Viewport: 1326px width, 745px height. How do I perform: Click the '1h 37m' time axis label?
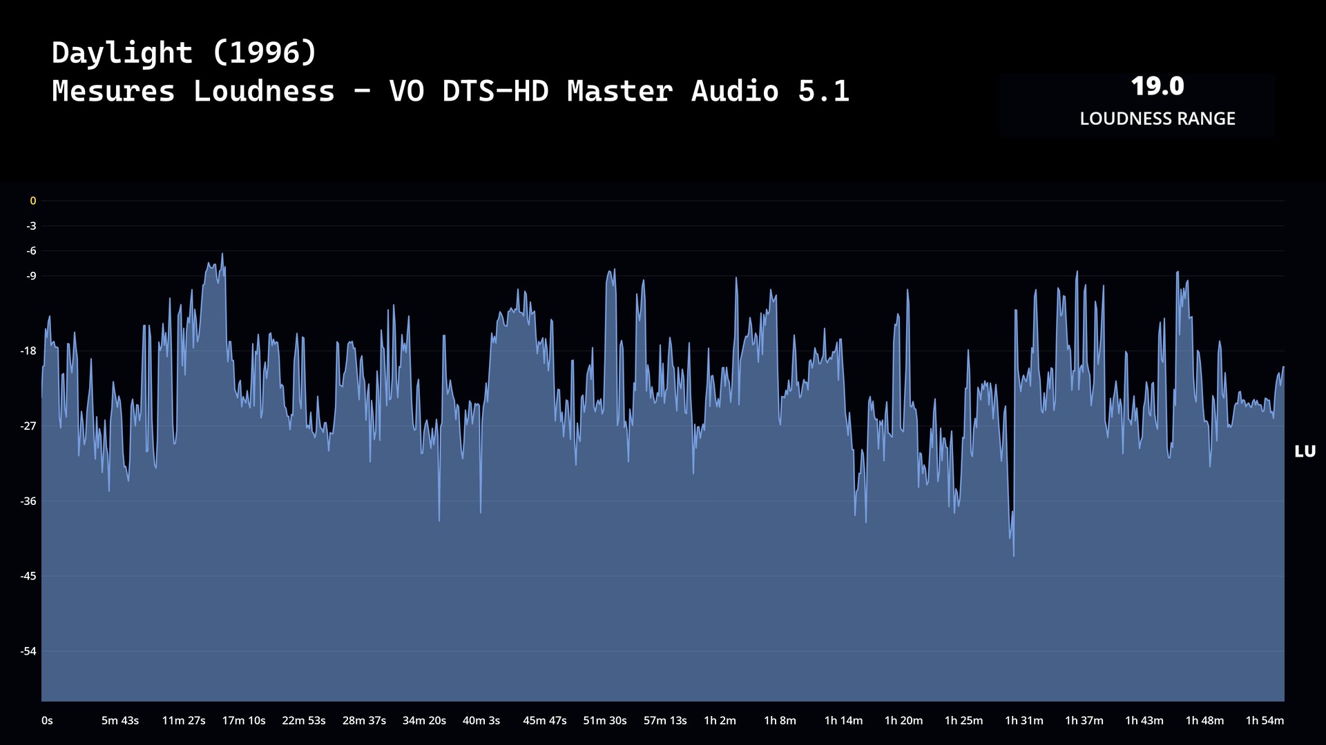pos(1084,720)
